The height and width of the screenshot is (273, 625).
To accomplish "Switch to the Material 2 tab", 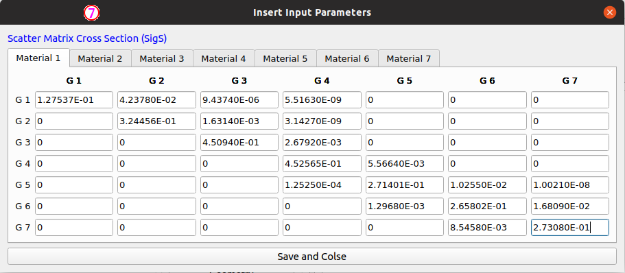I will pos(100,58).
